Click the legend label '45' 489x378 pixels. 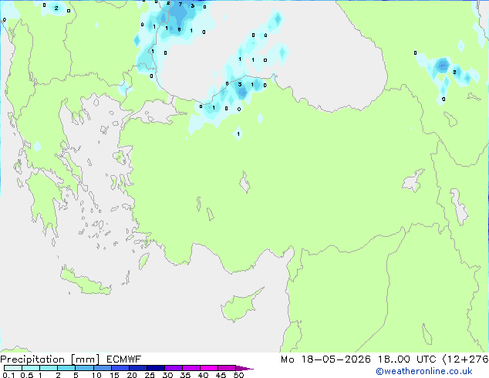tap(221, 375)
